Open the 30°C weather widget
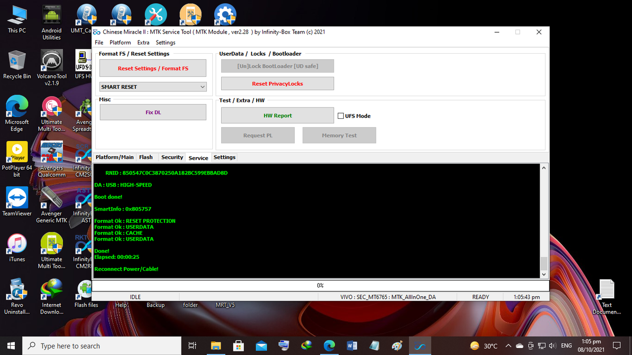This screenshot has width=632, height=355. [x=483, y=346]
